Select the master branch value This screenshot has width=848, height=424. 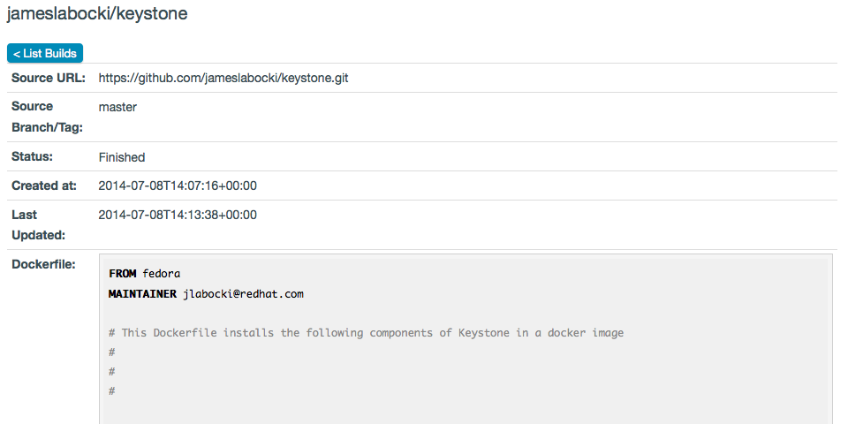tap(117, 107)
